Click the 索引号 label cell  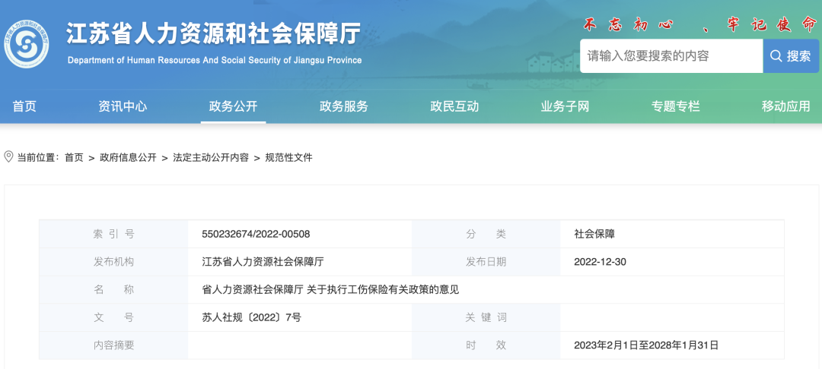tap(113, 234)
